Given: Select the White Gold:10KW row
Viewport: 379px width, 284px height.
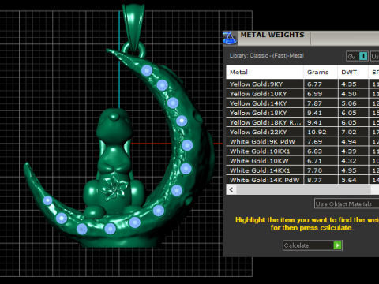Looking at the screenshot, I should pyautogui.click(x=302, y=161).
